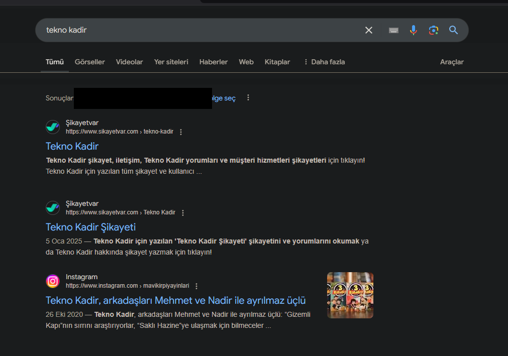Click Şikayetvar favicon of Tekno Kadir Şikayeti result
The image size is (508, 356).
pos(53,208)
